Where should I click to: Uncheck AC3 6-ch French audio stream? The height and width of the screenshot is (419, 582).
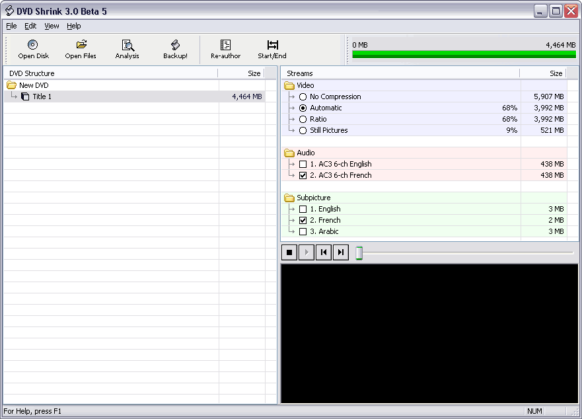click(x=303, y=175)
